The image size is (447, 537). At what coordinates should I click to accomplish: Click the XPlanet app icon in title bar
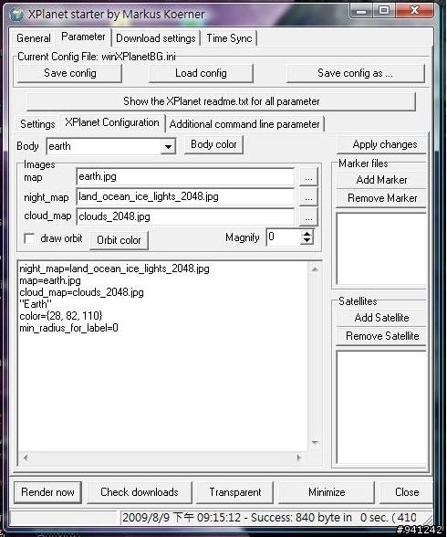tap(16, 14)
